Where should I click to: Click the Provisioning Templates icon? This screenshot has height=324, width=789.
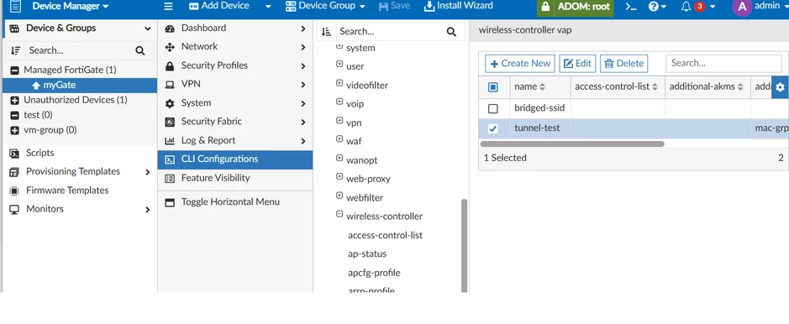(x=14, y=172)
